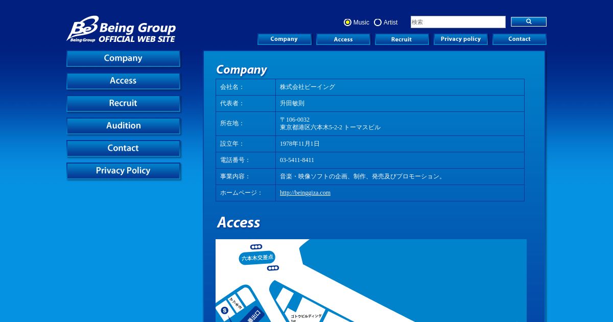This screenshot has width=613, height=322.
Task: Go to Contact in left sidebar
Action: coord(123,149)
